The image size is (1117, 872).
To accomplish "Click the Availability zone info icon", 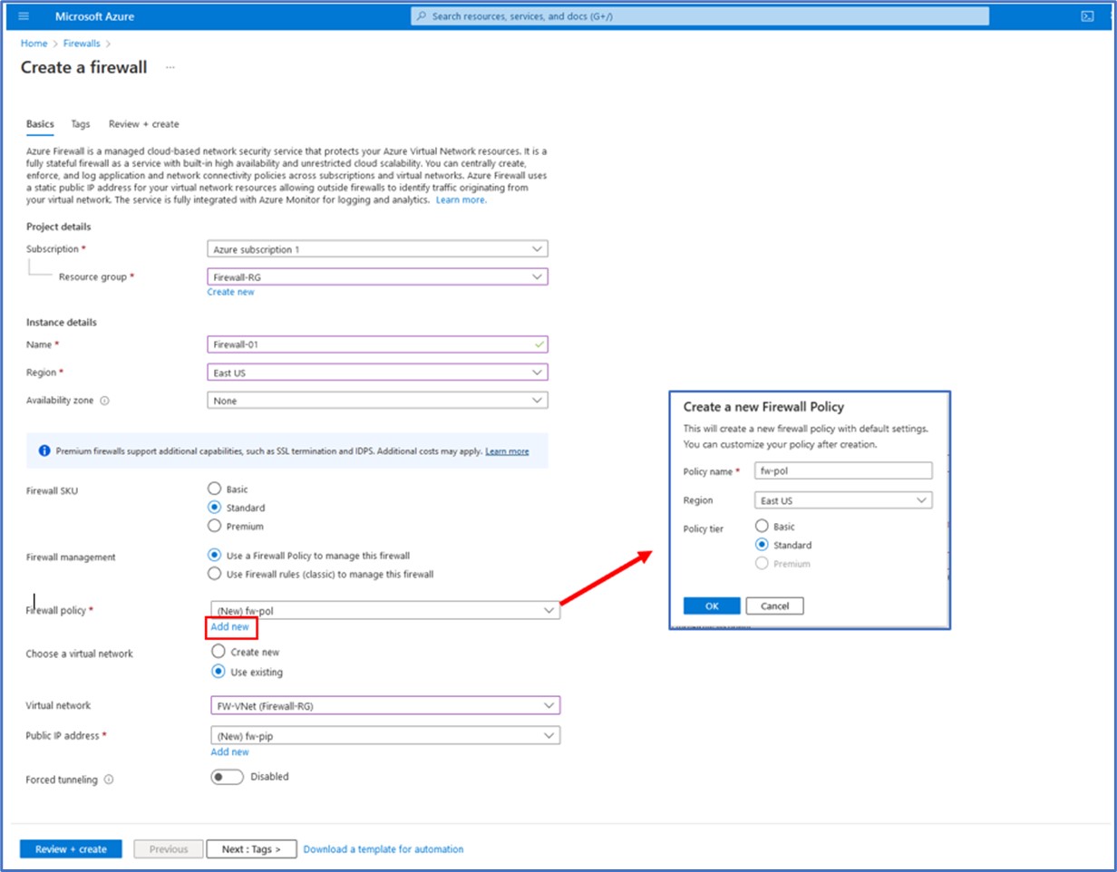I will tap(104, 401).
